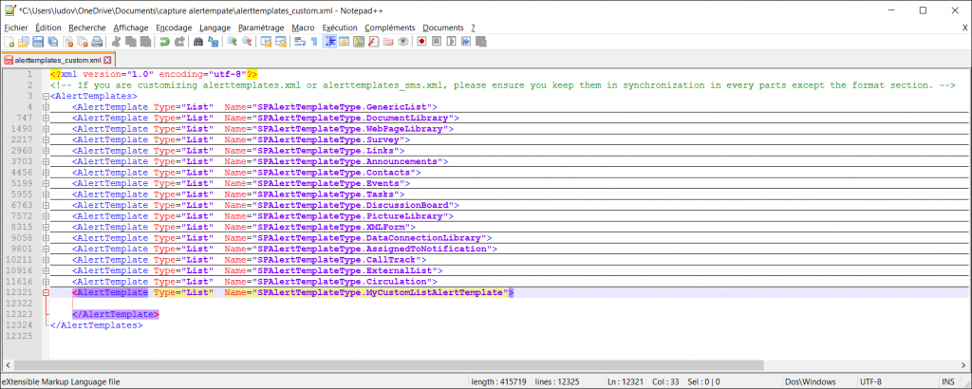The width and height of the screenshot is (972, 389).
Task: Save the current file with the floppy icon
Action: click(38, 42)
